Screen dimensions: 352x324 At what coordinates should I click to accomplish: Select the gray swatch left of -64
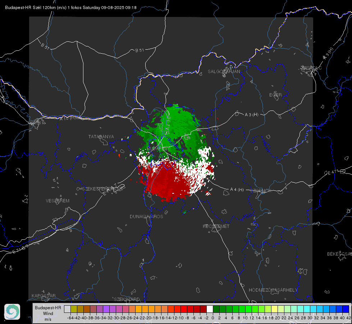[x=67, y=309]
